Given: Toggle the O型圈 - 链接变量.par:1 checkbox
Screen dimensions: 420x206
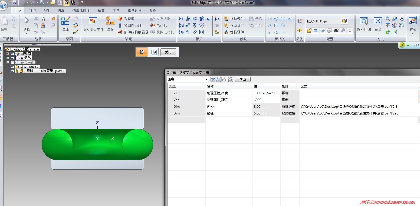Looking at the screenshot, I should pyautogui.click(x=12, y=71).
